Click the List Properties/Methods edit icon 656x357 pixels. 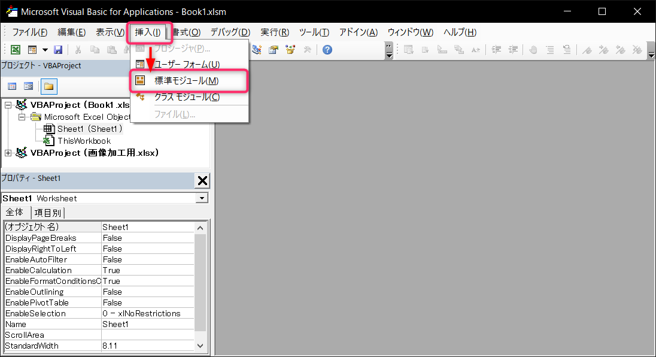click(408, 50)
